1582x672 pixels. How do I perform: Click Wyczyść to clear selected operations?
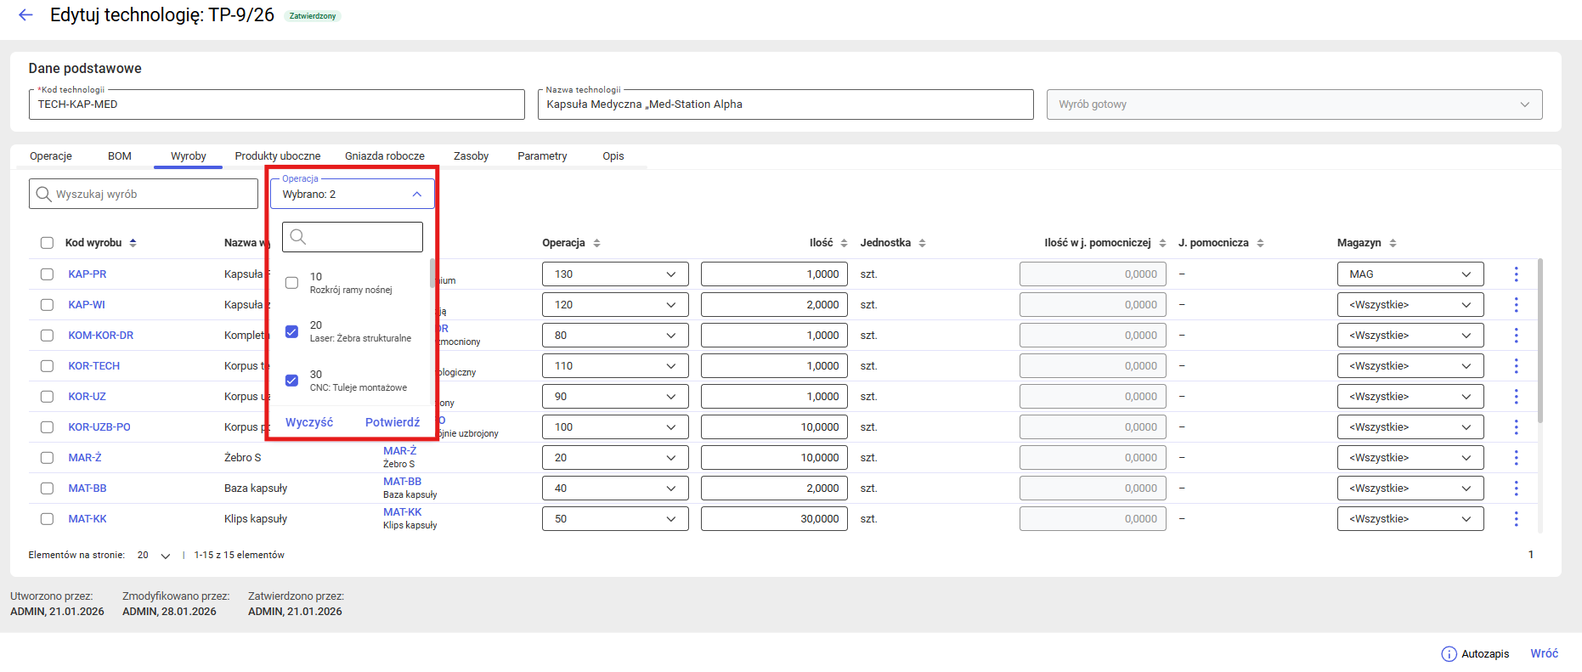(x=309, y=422)
